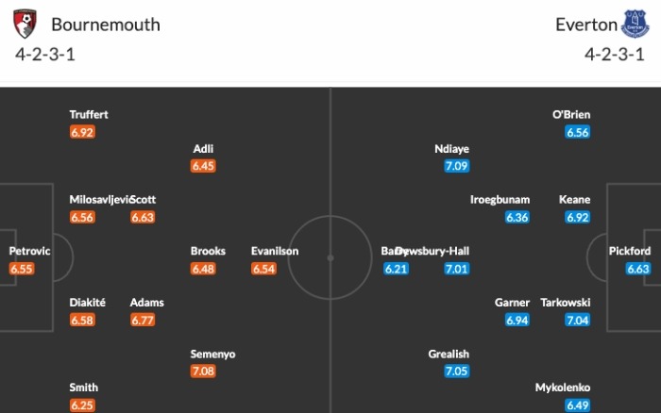Open Grealish's player profile
661x413 pixels.
click(x=448, y=354)
